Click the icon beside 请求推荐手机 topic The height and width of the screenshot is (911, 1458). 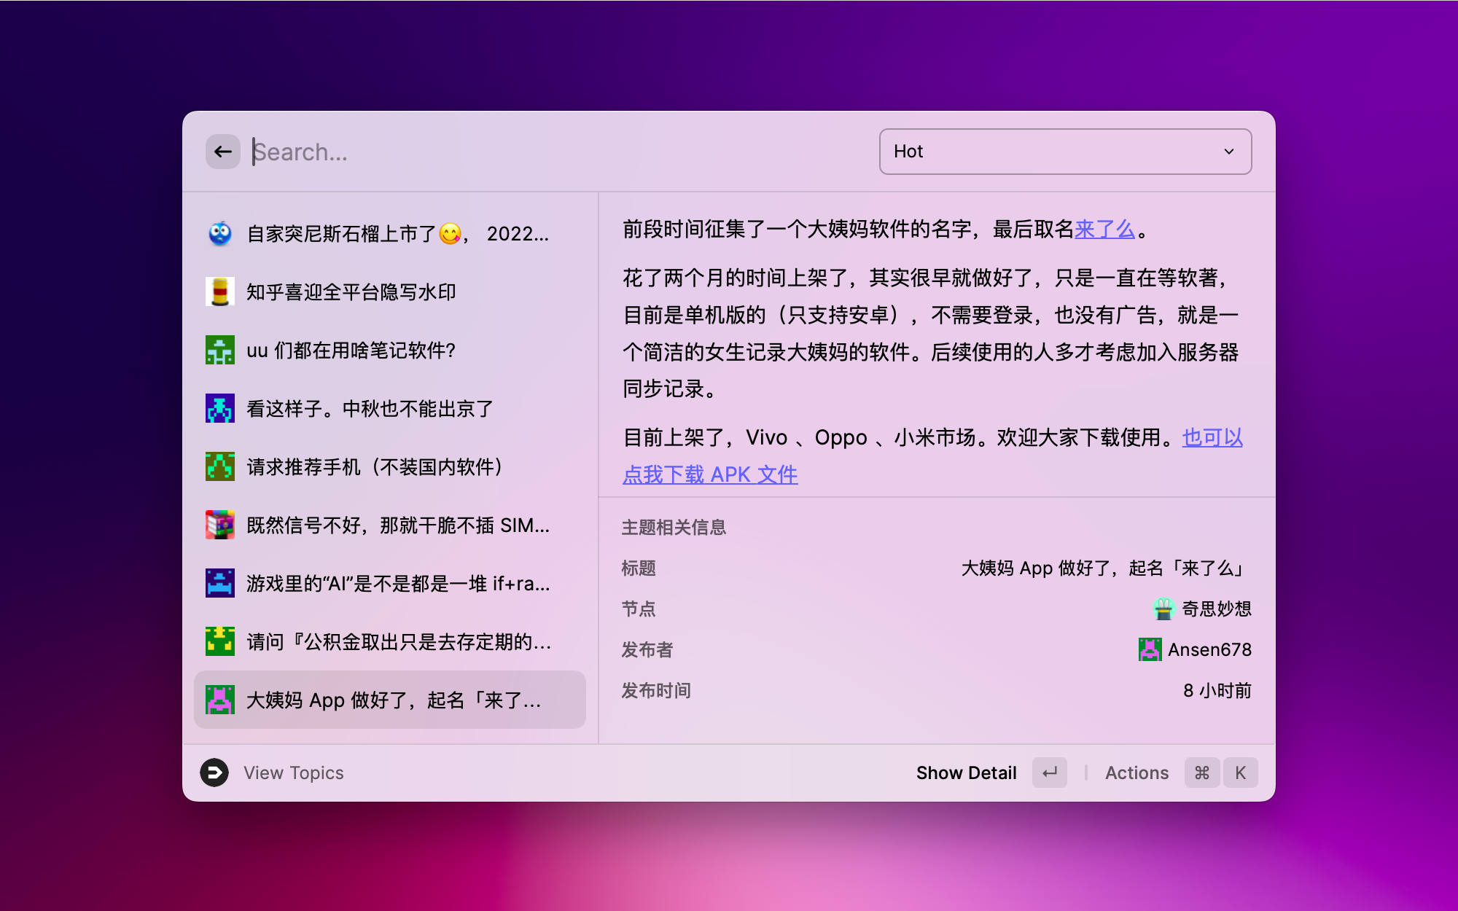tap(219, 467)
